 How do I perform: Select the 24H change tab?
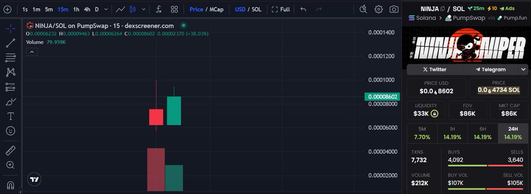click(x=513, y=133)
